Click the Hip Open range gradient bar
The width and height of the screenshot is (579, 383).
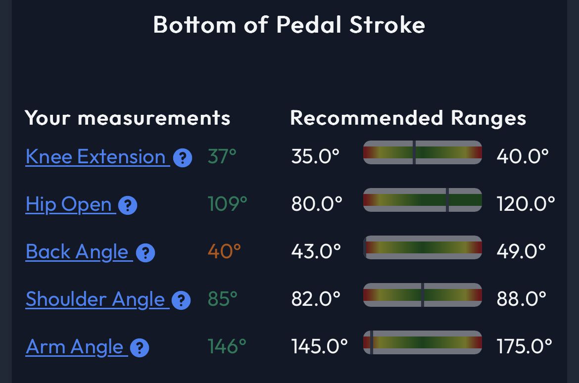point(422,200)
